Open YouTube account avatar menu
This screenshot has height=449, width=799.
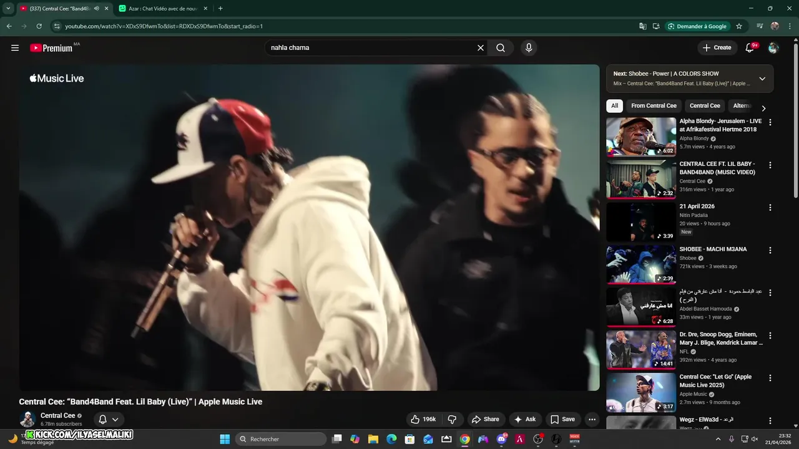tap(773, 48)
